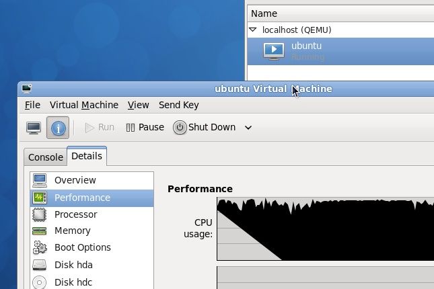Open the Send Key menu
The height and width of the screenshot is (289, 434).
tap(178, 105)
